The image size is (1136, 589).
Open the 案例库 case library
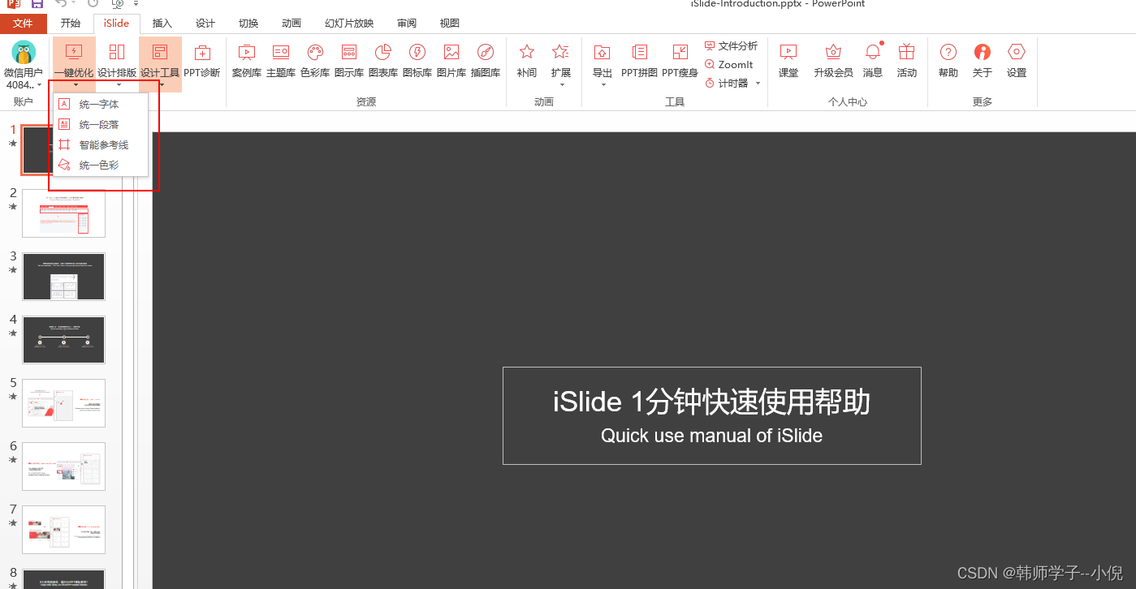247,61
